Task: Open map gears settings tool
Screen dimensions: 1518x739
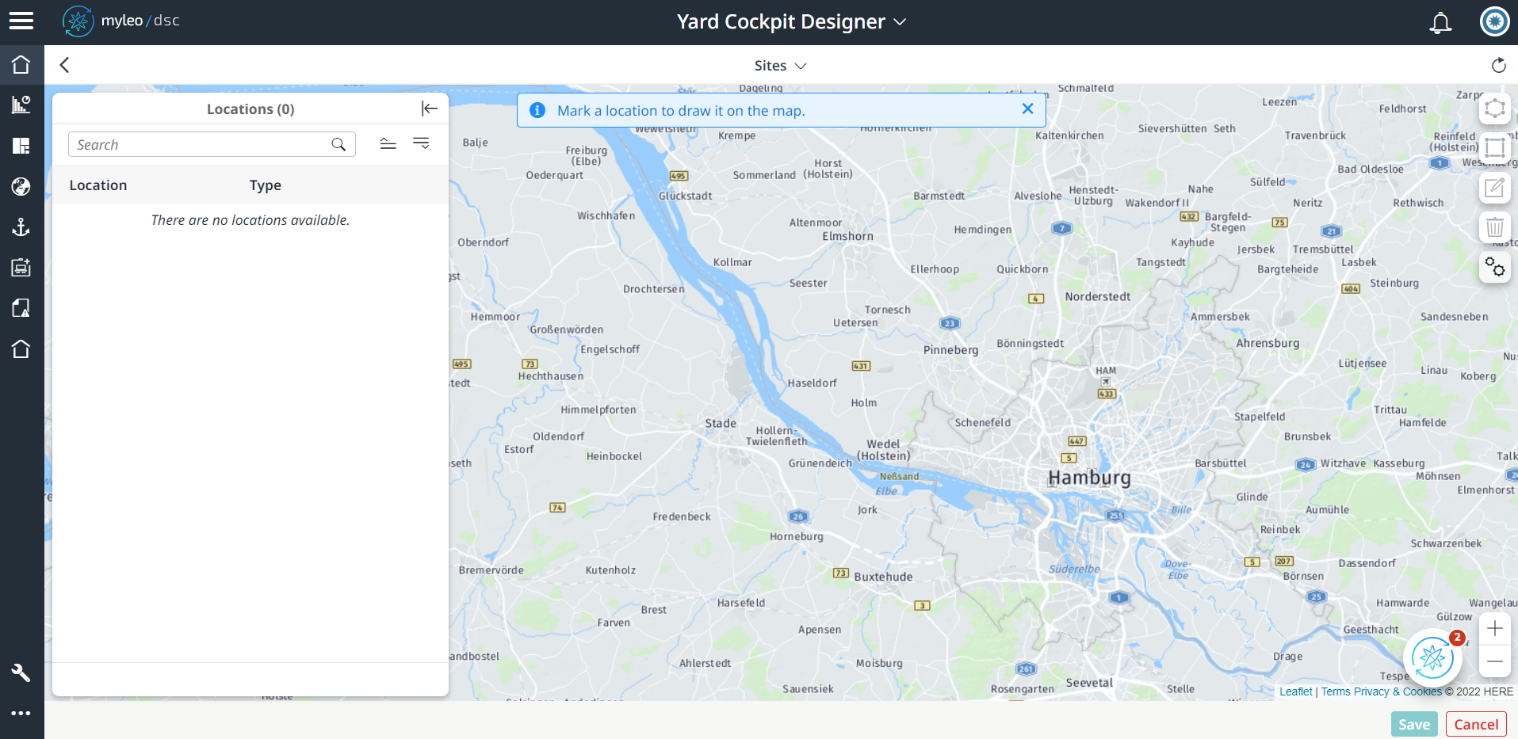Action: [1494, 267]
